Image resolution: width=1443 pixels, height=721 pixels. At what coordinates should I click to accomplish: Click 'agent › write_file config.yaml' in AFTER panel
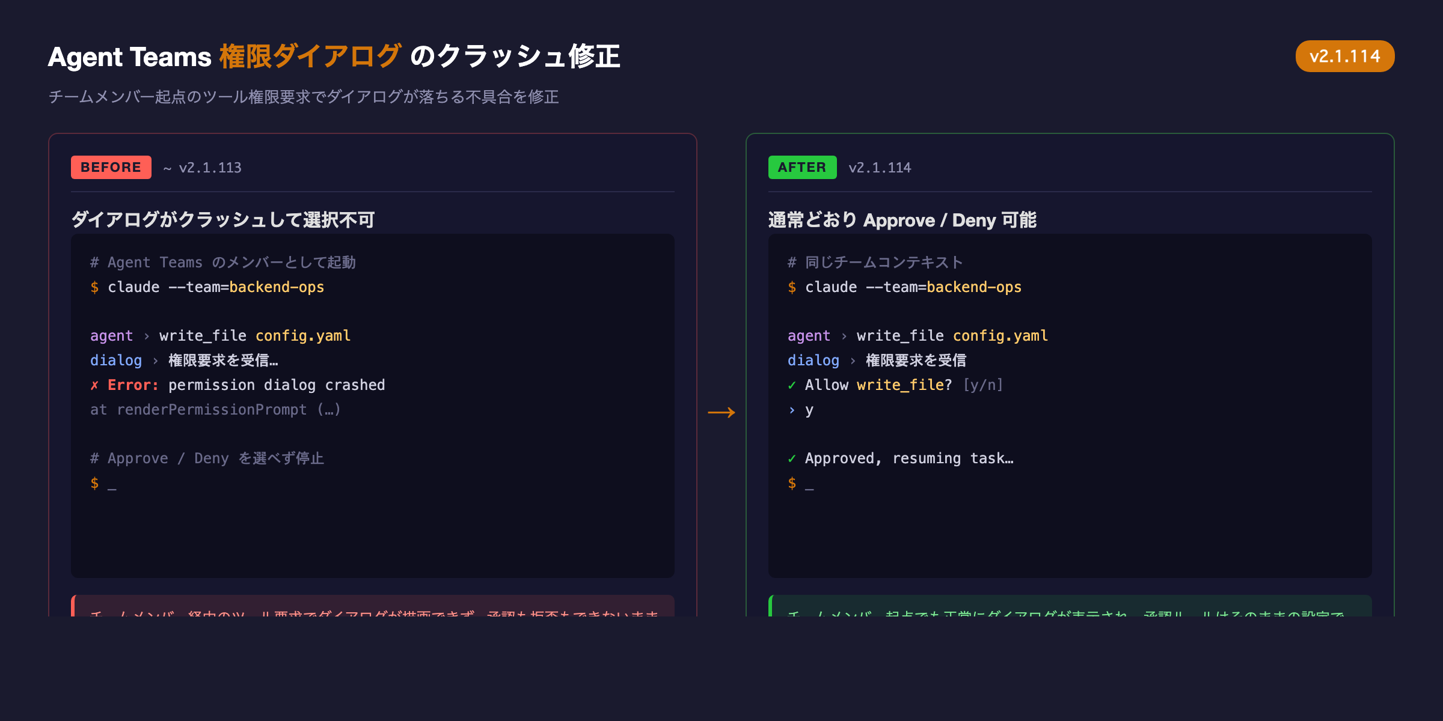(918, 336)
